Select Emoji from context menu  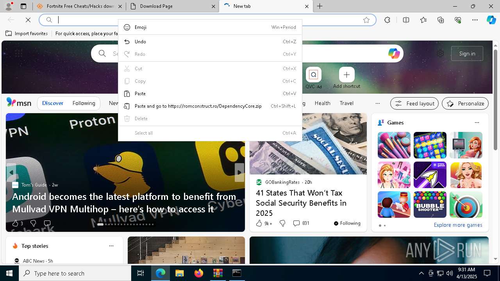click(x=210, y=27)
